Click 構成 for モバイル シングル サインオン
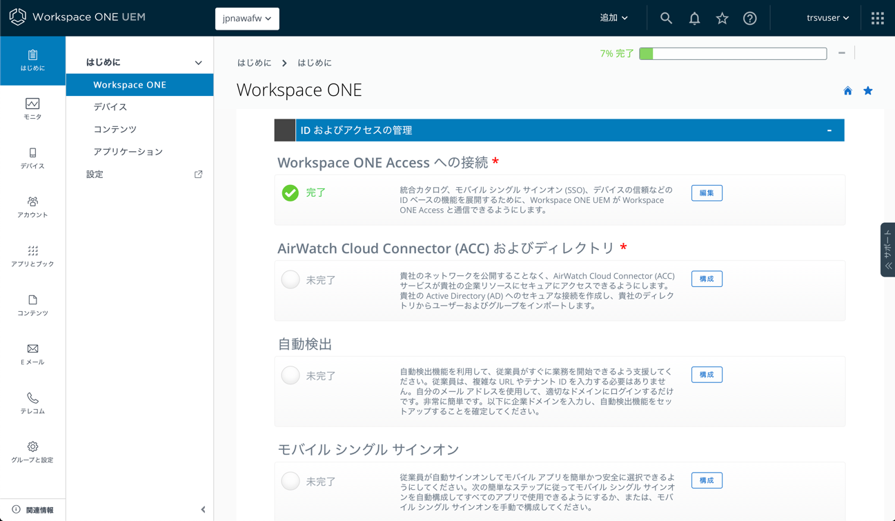Image resolution: width=895 pixels, height=521 pixels. tap(707, 480)
